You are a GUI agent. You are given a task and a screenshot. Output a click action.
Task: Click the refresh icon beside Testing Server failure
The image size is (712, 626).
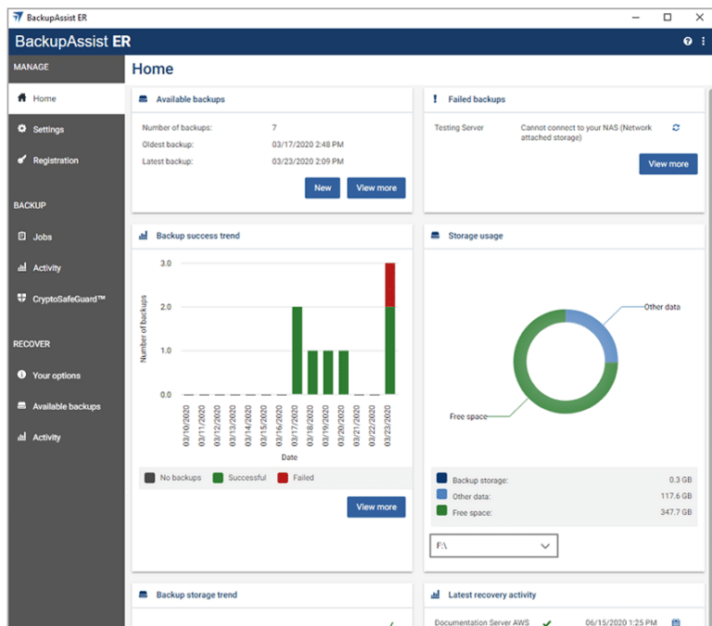[x=676, y=128]
